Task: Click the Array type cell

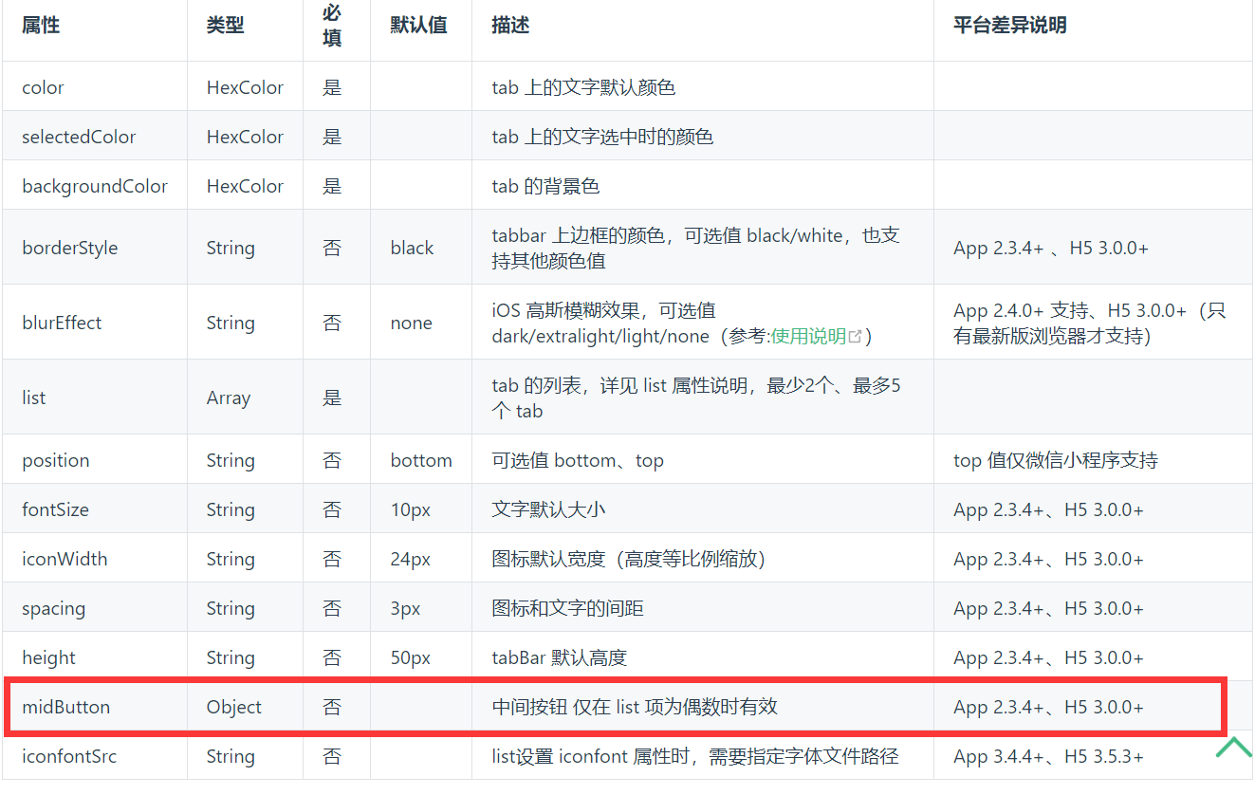Action: click(229, 397)
